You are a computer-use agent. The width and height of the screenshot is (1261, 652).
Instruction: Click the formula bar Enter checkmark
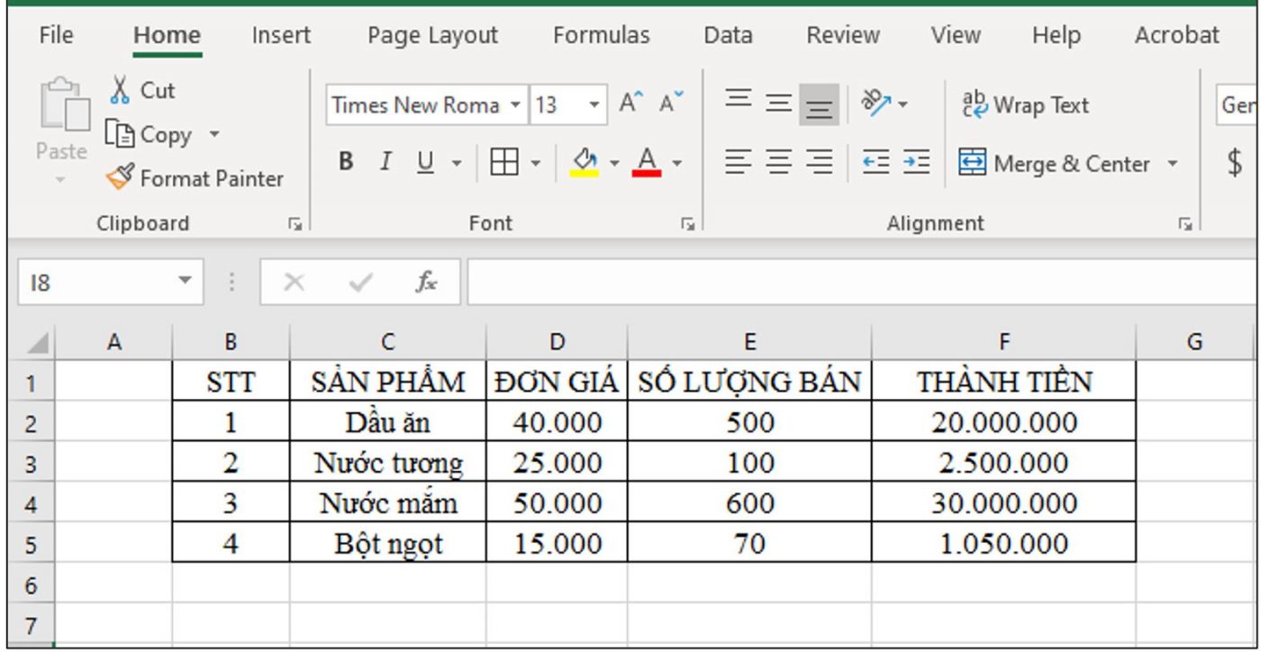[x=360, y=282]
